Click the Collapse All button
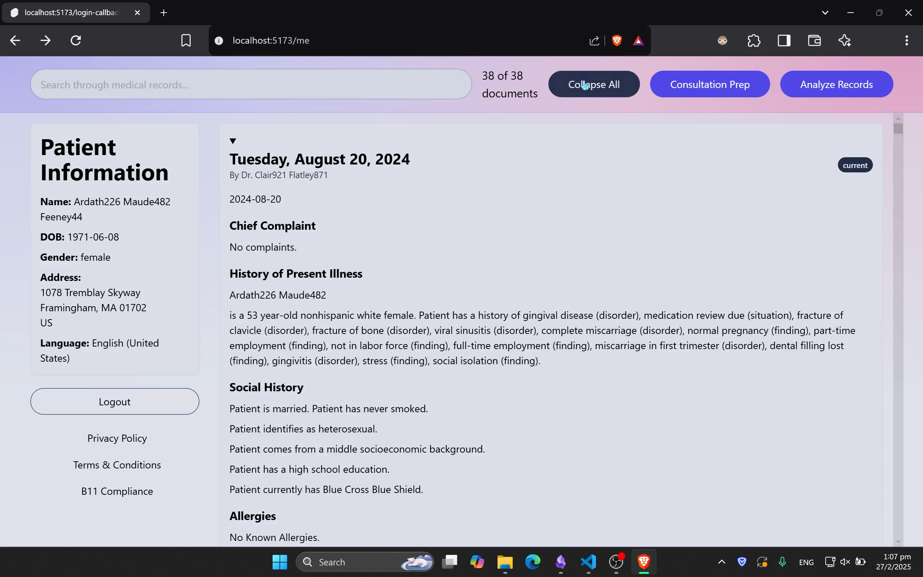Viewport: 923px width, 577px height. pyautogui.click(x=594, y=84)
